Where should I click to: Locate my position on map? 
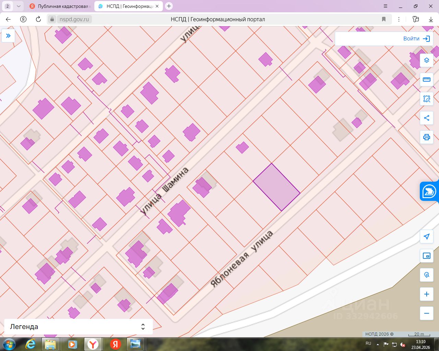click(427, 237)
